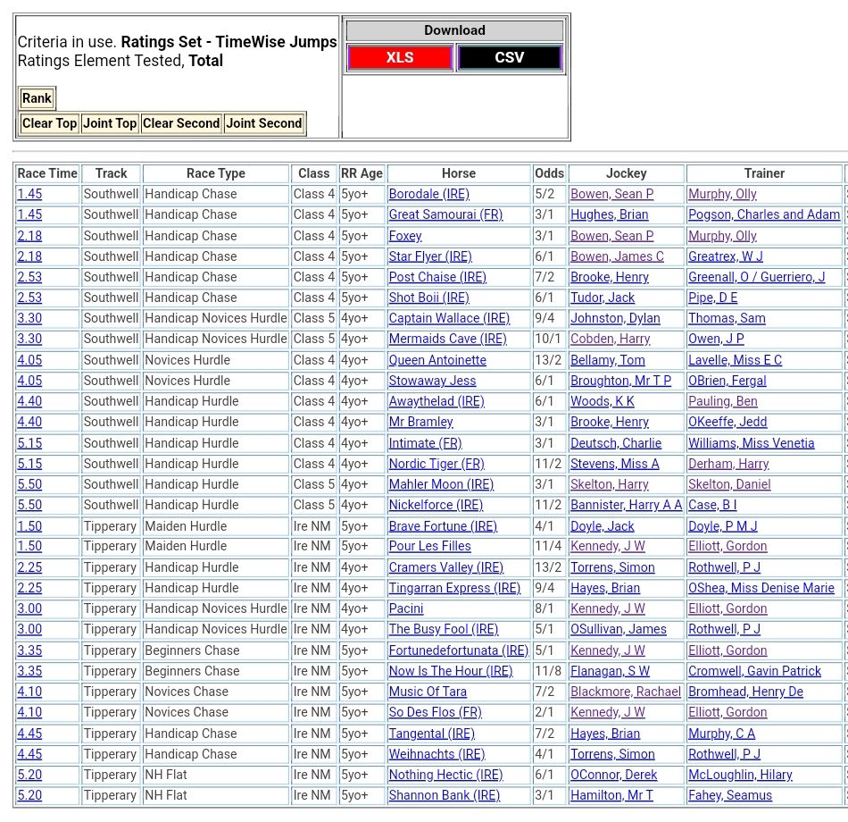This screenshot has width=848, height=822.
Task: View trainer Pogson, Charles and Adam
Action: pyautogui.click(x=763, y=214)
